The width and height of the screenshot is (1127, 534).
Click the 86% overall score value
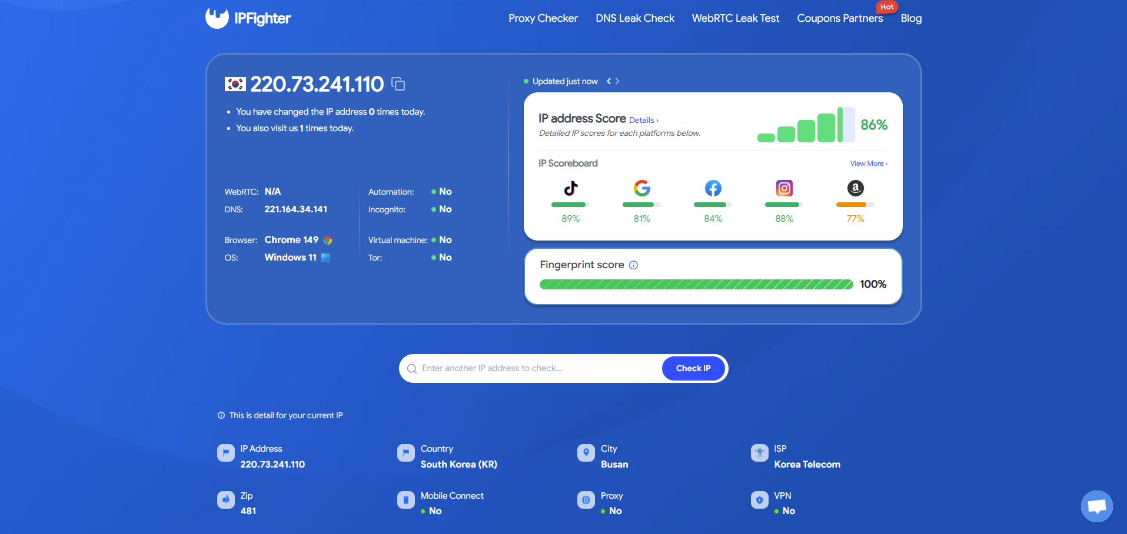pyautogui.click(x=874, y=125)
